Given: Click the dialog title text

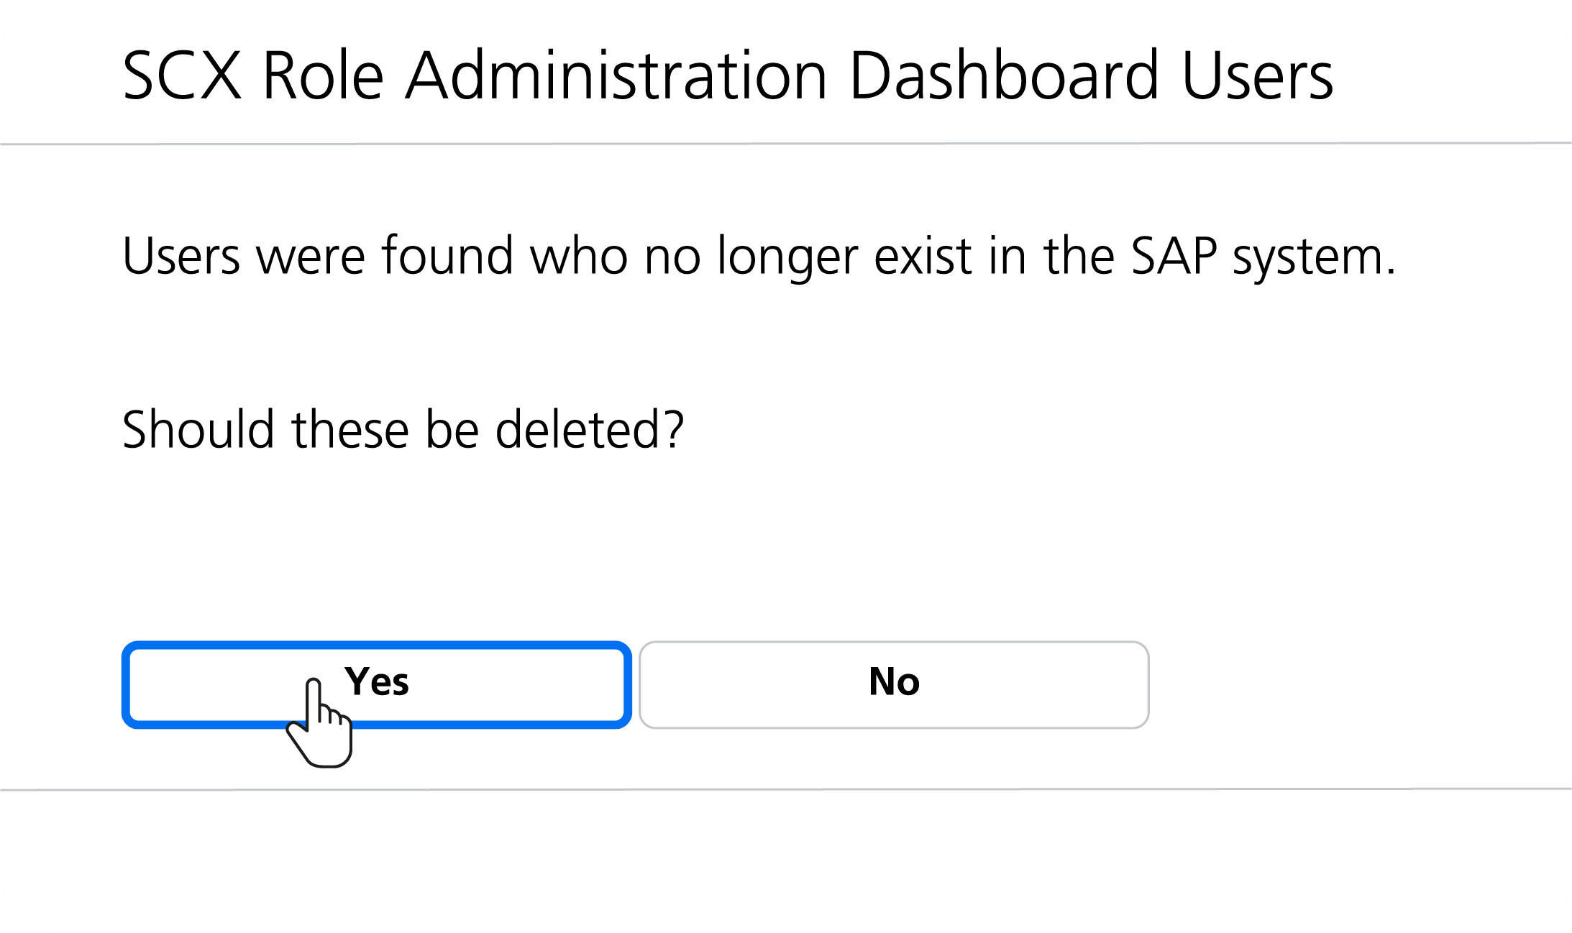Looking at the screenshot, I should [727, 75].
